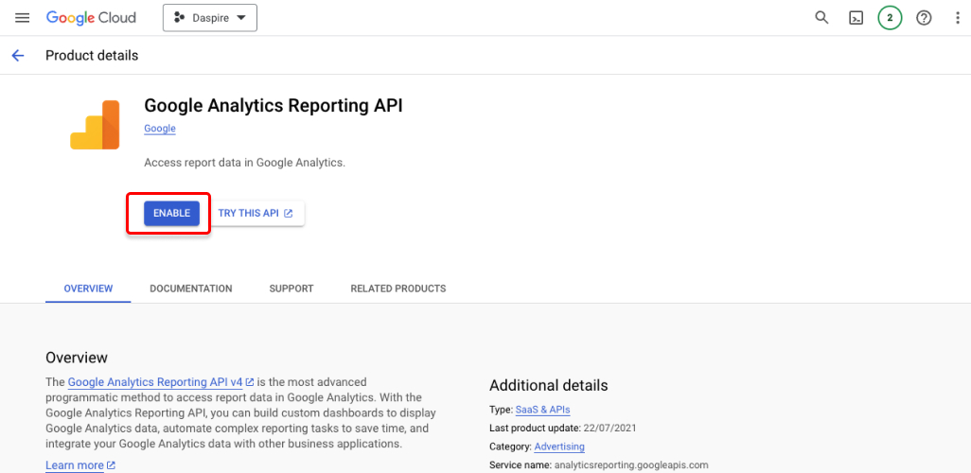Click the 'Access report data in Google Analytics.' description
Viewport: 971px width, 473px height.
click(x=244, y=163)
